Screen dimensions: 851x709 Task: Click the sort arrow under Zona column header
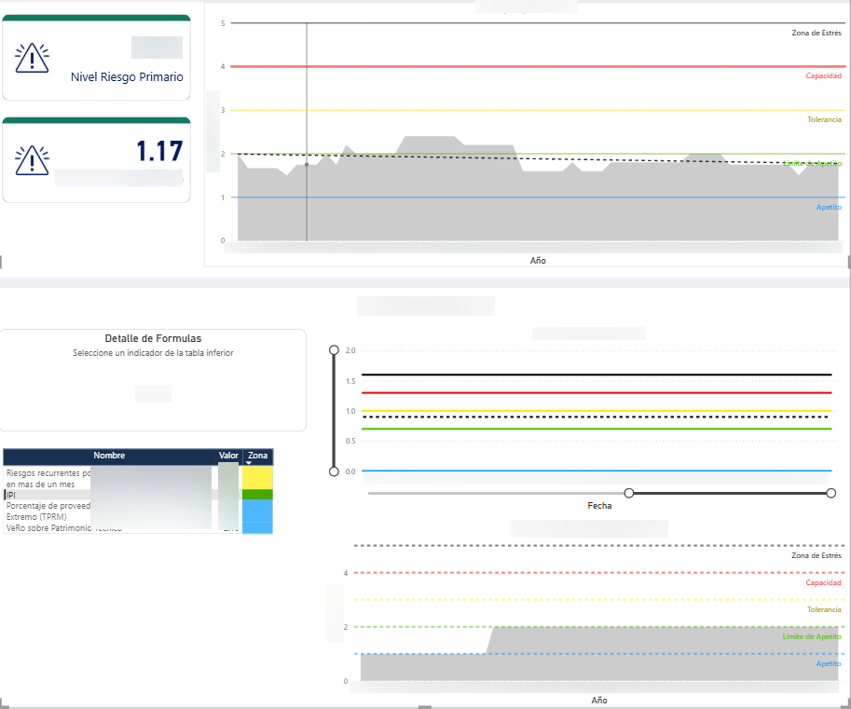tap(249, 463)
